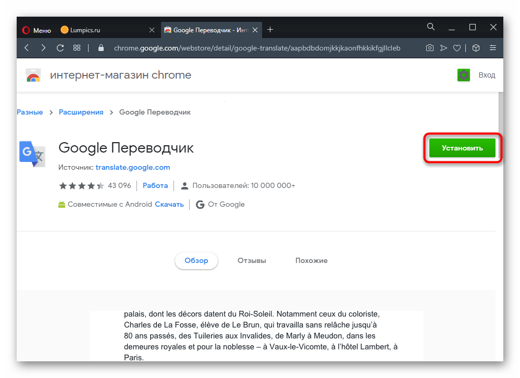Screen dimensions: 520x378
Task: Click the French text preview screenshot
Action: coord(256,336)
